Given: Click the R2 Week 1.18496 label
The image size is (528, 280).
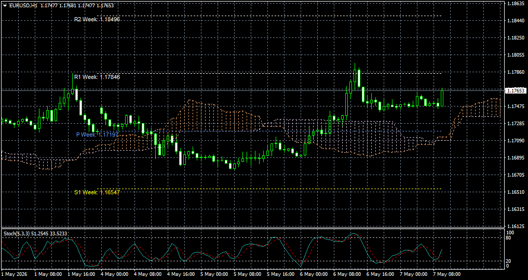Looking at the screenshot, I should point(97,19).
